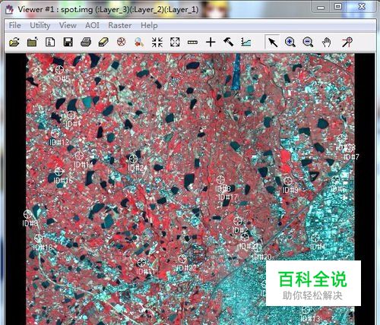Image resolution: width=380 pixels, height=325 pixels.
Task: Select the hand pan tool
Action: (326, 42)
